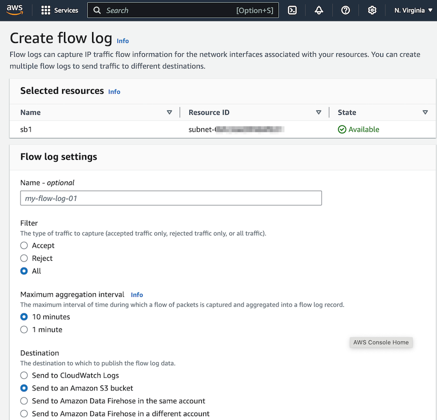Click Info link next to Selected resources
Image resolution: width=437 pixels, height=420 pixels.
click(x=114, y=92)
